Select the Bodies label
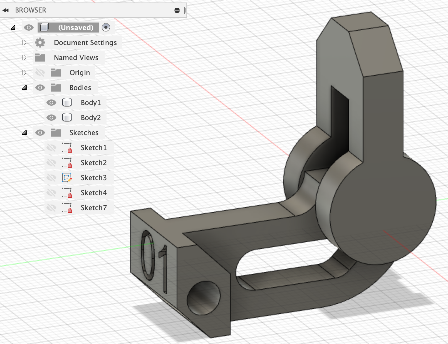 pos(80,88)
